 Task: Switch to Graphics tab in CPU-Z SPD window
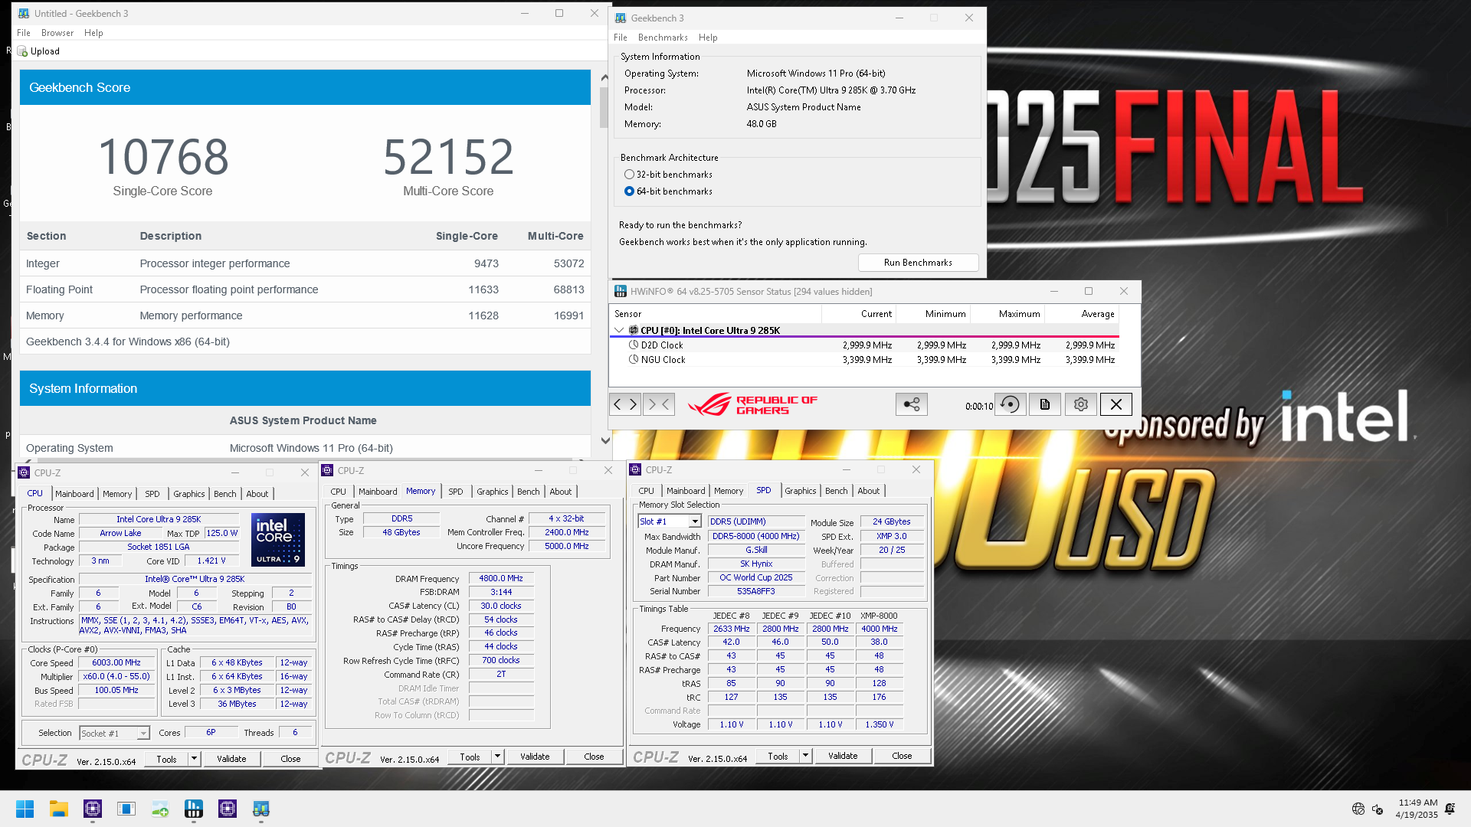(x=801, y=491)
